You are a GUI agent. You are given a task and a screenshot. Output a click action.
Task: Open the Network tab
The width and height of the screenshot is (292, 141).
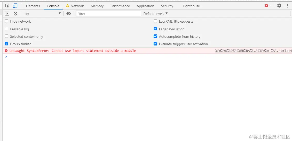[77, 6]
